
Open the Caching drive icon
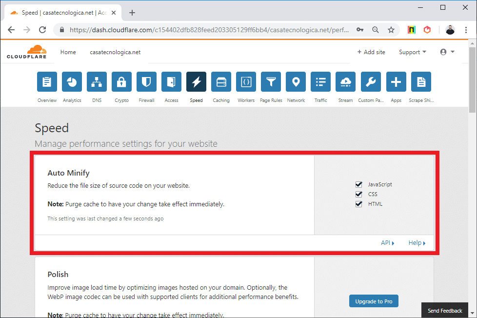pyautogui.click(x=221, y=81)
